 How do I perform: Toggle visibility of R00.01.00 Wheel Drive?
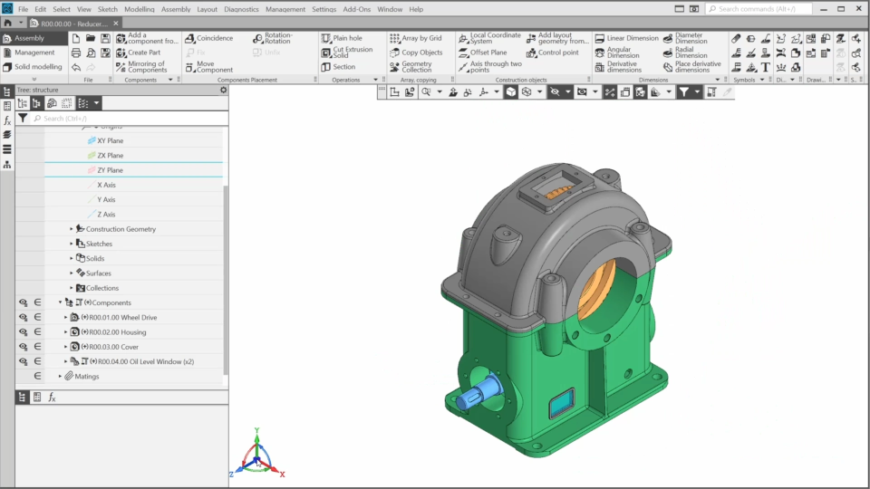[23, 318]
